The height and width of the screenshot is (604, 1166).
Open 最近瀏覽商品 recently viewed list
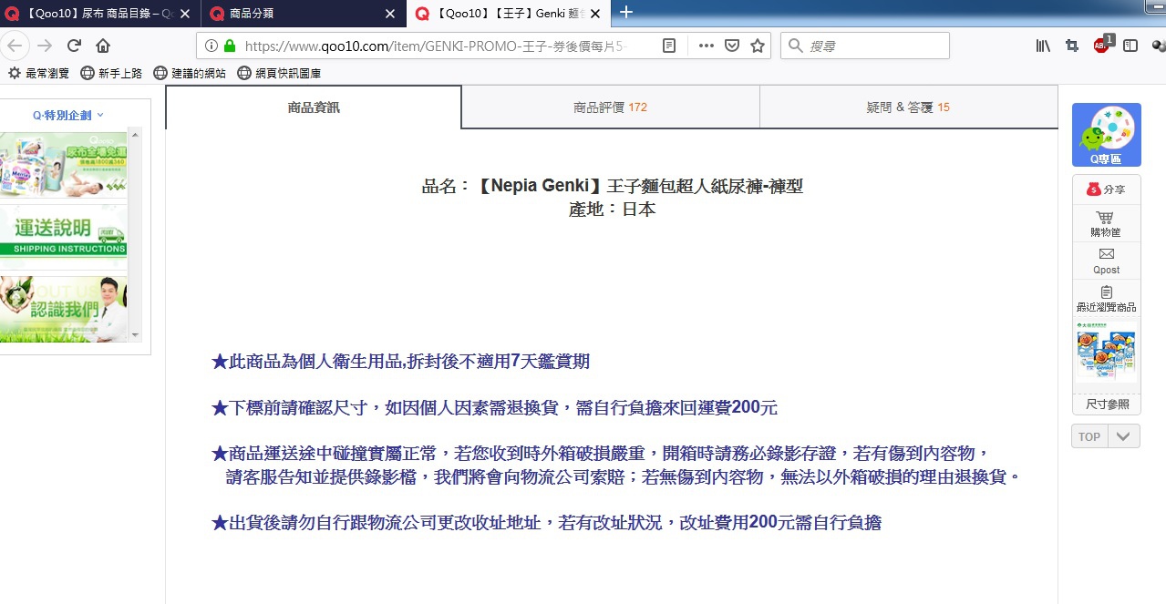[x=1106, y=298]
